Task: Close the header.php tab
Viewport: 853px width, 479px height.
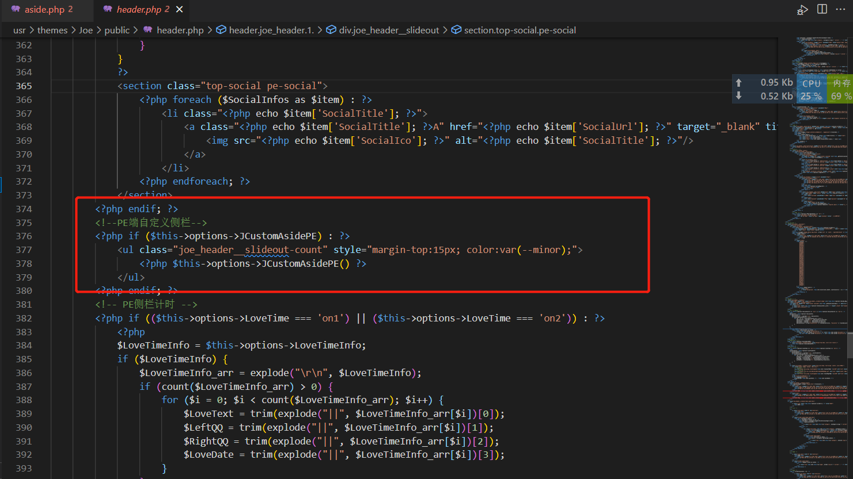Action: [180, 9]
